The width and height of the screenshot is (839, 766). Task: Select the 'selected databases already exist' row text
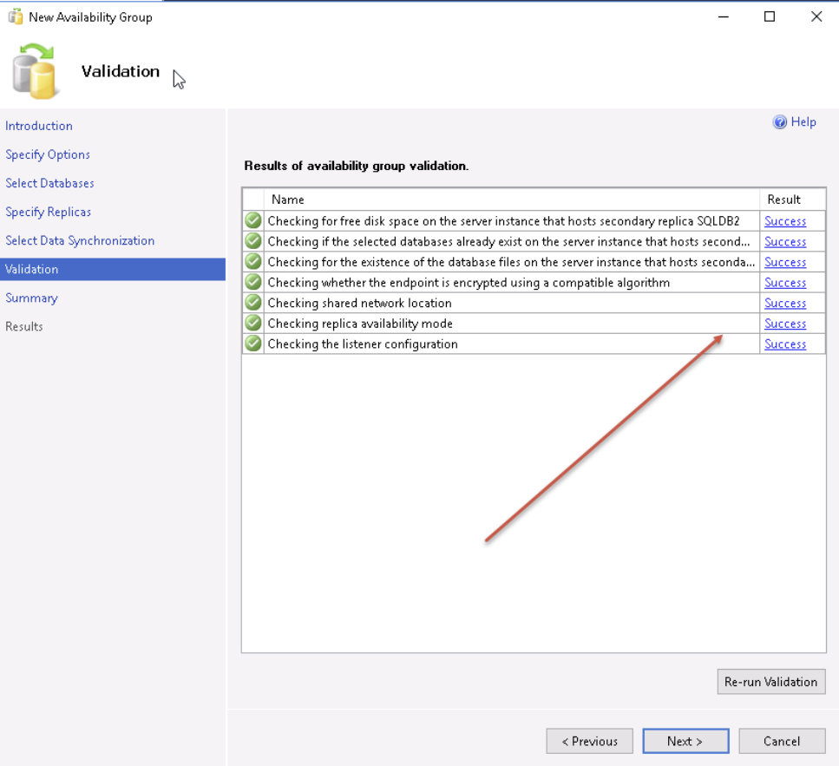point(508,241)
